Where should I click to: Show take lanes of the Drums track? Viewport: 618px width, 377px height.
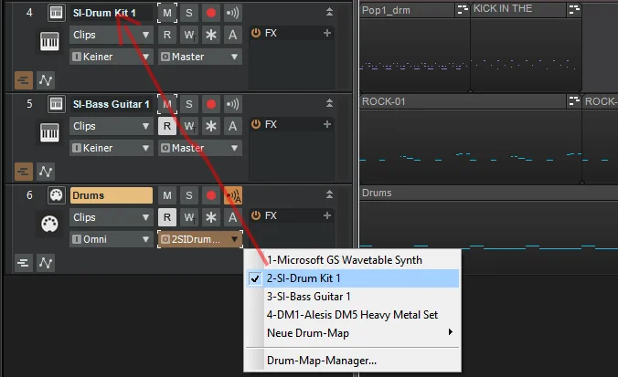tap(23, 263)
